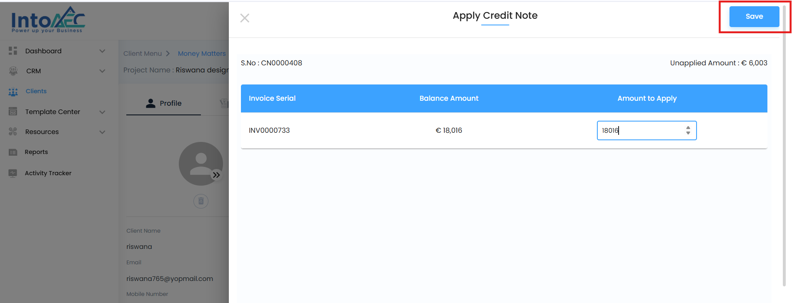Click the delete profile photo icon
Viewport: 792px width, 303px height.
pyautogui.click(x=201, y=201)
